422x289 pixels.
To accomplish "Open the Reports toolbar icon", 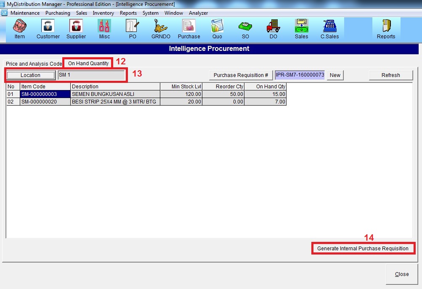I will (x=386, y=29).
